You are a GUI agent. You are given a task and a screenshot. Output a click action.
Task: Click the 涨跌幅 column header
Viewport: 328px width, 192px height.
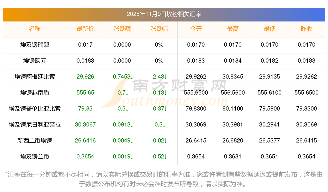click(159, 29)
